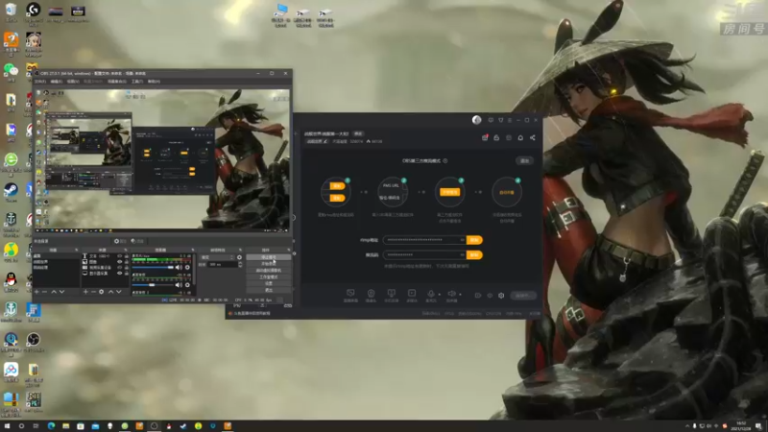Reveal hidden stream code with eye icon
The image size is (768, 432).
[462, 255]
